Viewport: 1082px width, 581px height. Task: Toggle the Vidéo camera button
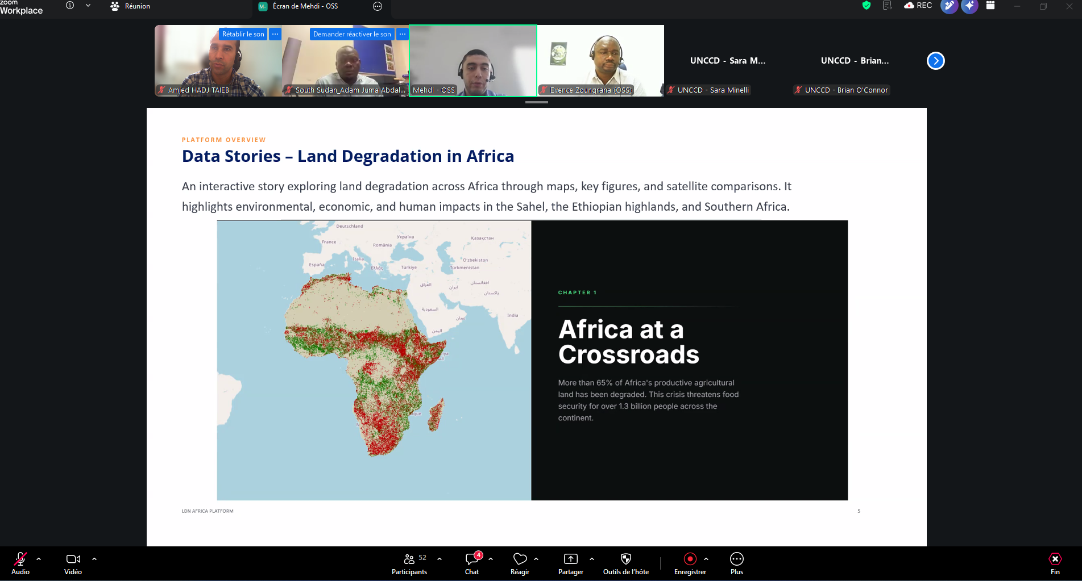point(73,563)
